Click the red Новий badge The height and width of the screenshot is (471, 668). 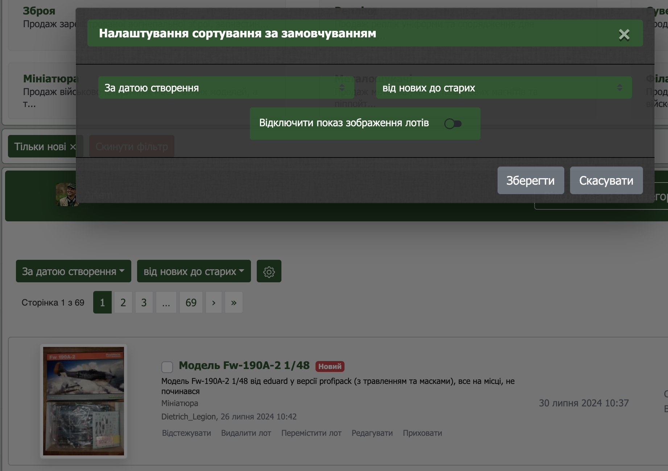click(x=330, y=366)
